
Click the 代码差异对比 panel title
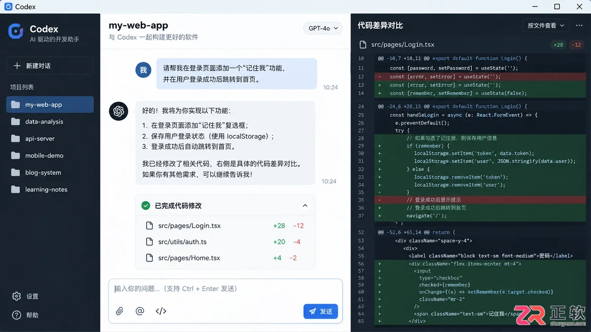coord(380,26)
